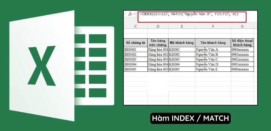This screenshot has height=131, width=271.
Task: Select cell BH0005
Action: coord(135,69)
